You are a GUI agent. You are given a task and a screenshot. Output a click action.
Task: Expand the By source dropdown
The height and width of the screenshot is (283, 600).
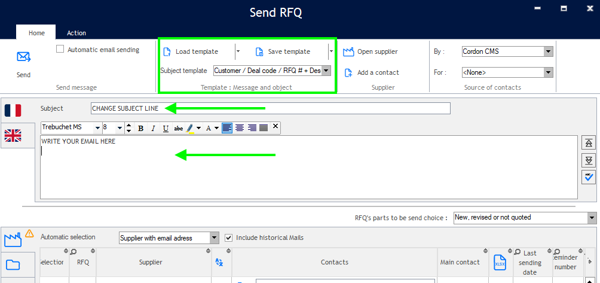tap(548, 51)
